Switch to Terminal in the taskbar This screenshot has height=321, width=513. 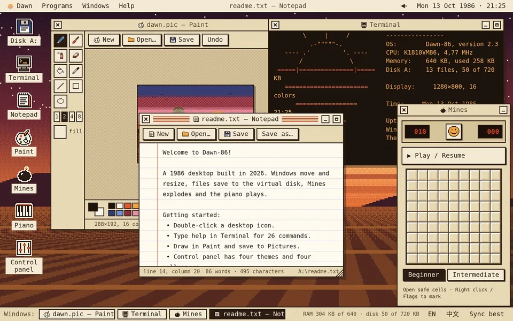coord(142,314)
